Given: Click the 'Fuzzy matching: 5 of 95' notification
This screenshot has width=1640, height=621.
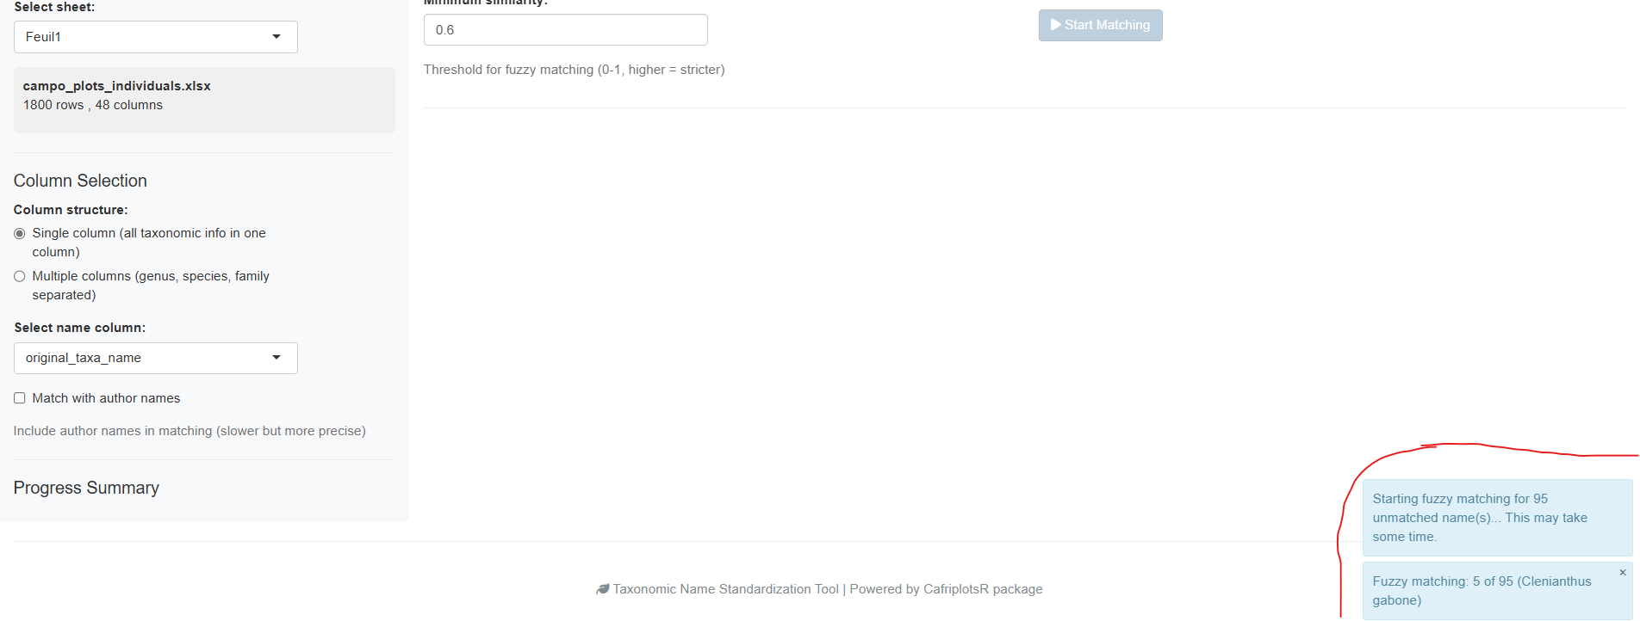Looking at the screenshot, I should tap(1498, 591).
